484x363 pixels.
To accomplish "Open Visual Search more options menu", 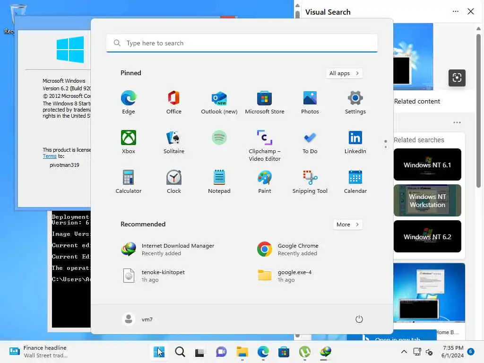I will [455, 11].
